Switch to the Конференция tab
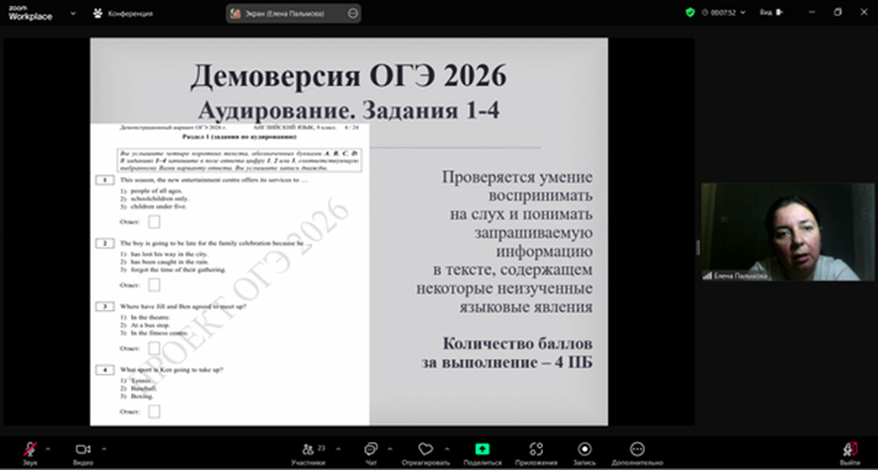 coord(124,14)
